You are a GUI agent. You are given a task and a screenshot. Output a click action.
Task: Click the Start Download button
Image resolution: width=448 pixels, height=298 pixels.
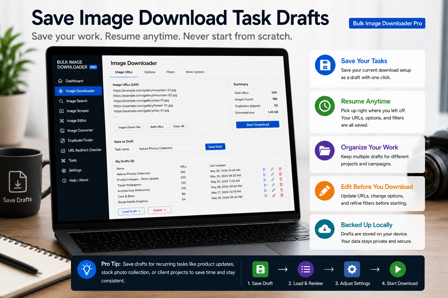tap(258, 125)
